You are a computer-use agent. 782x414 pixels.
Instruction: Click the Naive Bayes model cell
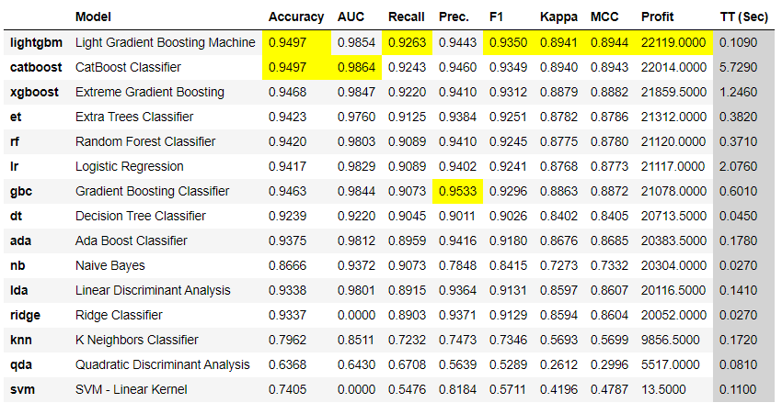(109, 265)
